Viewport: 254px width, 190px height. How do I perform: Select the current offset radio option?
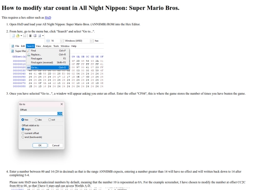tap(23, 133)
